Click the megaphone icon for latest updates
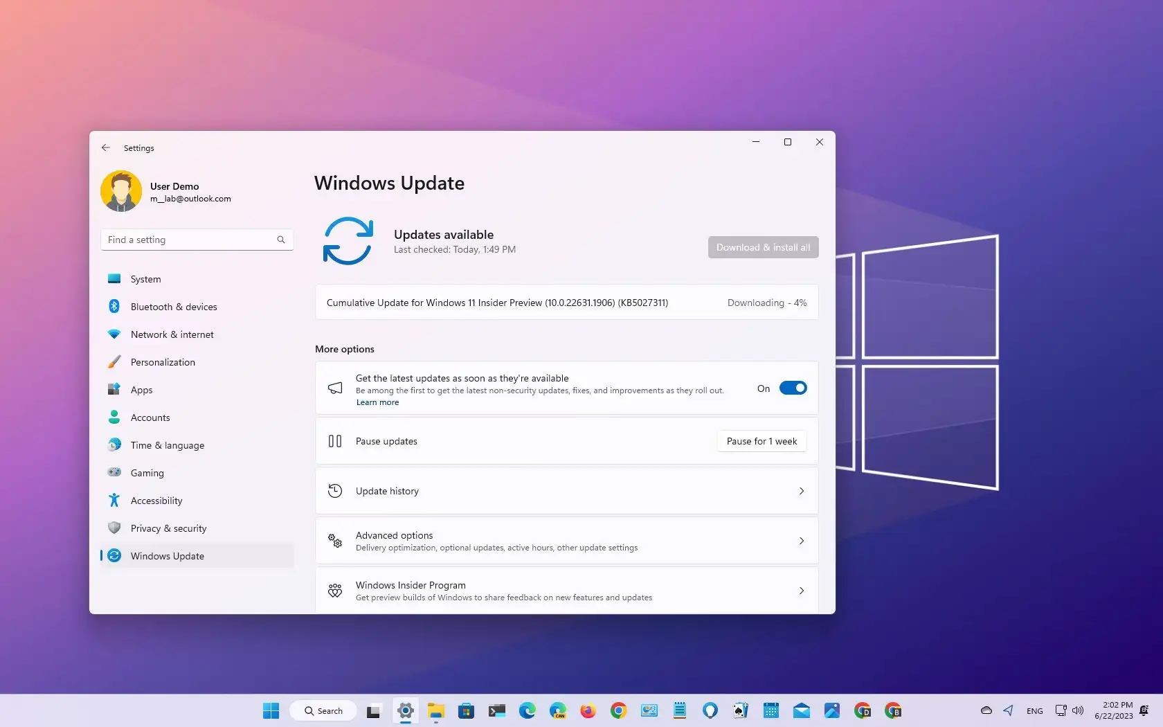 pyautogui.click(x=335, y=388)
